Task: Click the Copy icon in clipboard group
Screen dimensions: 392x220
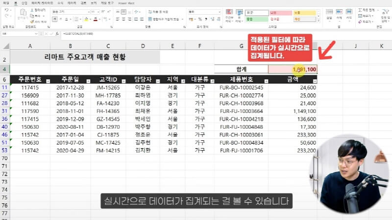Action: [32, 16]
